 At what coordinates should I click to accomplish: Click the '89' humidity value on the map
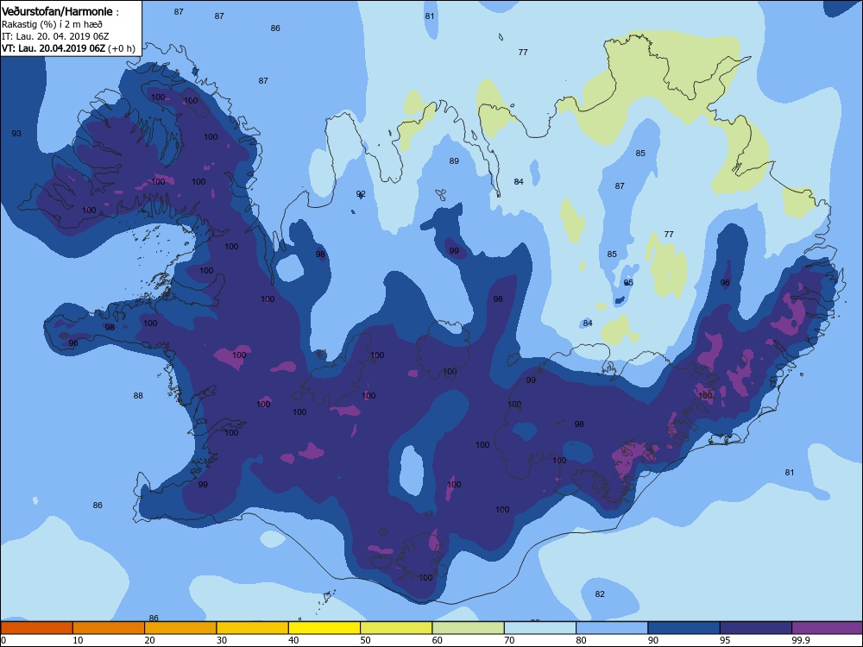pos(454,161)
